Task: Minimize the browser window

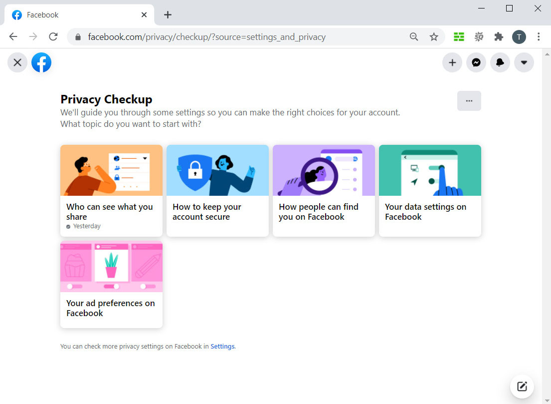Action: point(481,8)
